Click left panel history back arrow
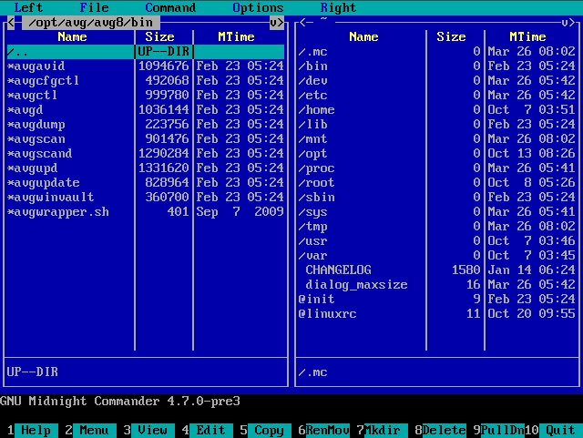 pos(11,22)
